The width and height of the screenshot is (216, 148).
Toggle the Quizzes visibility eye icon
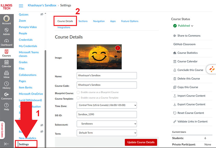42,15
